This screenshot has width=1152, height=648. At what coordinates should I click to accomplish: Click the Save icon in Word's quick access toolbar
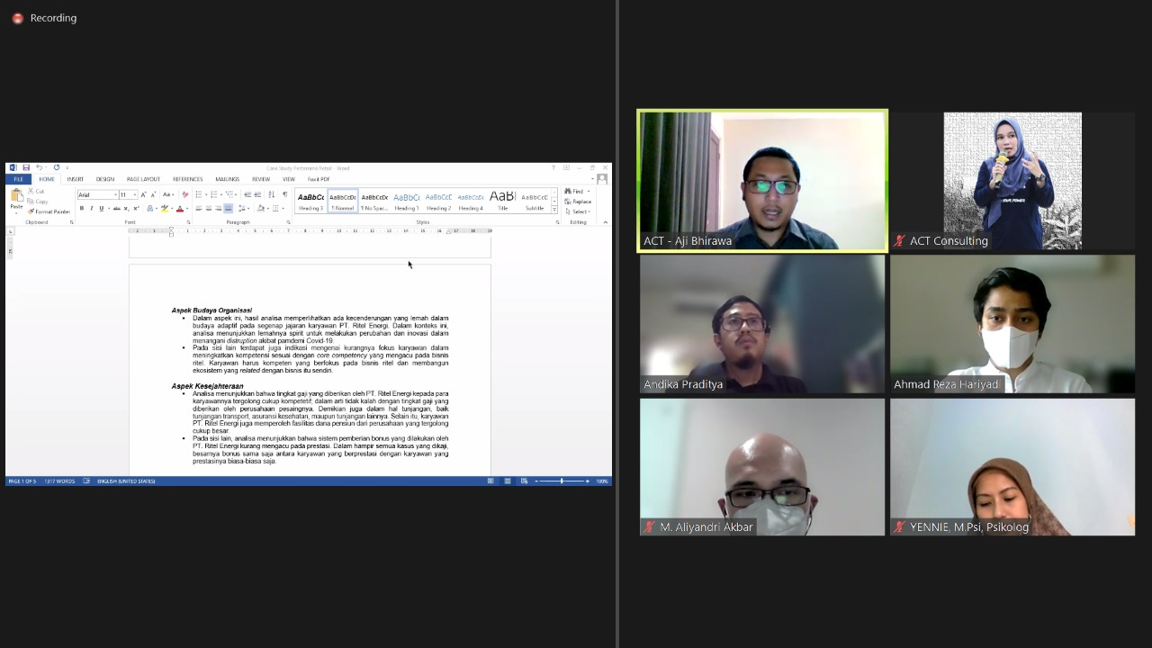[x=26, y=167]
